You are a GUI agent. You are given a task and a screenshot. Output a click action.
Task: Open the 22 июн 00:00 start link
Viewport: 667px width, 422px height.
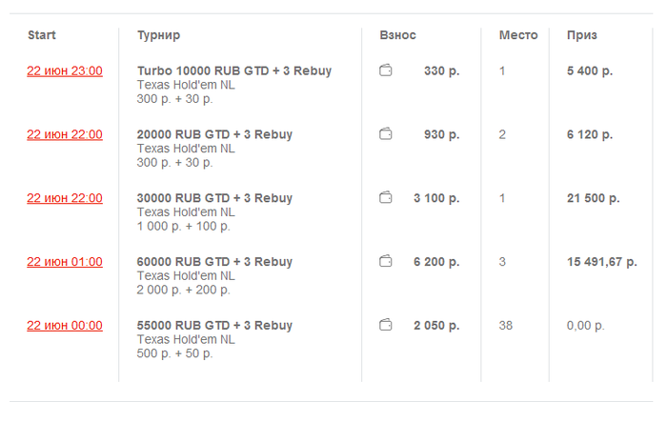[x=65, y=326]
